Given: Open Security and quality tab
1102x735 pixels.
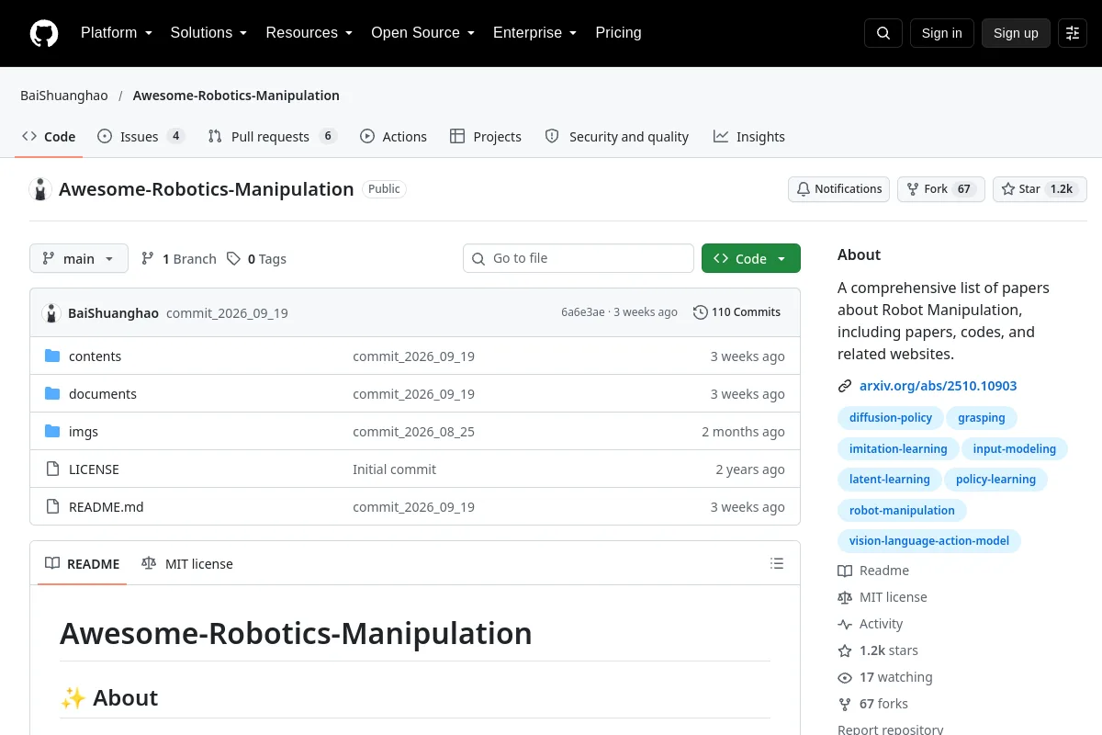Looking at the screenshot, I should point(617,137).
